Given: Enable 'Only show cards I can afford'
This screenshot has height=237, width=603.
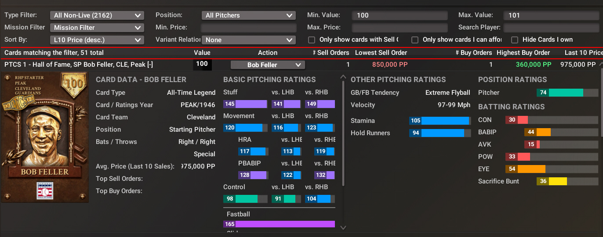Looking at the screenshot, I should (x=415, y=40).
